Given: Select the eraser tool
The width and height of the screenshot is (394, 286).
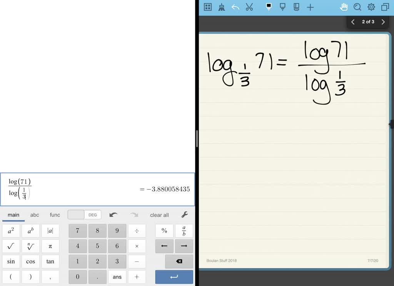Looking at the screenshot, I should click(296, 7).
